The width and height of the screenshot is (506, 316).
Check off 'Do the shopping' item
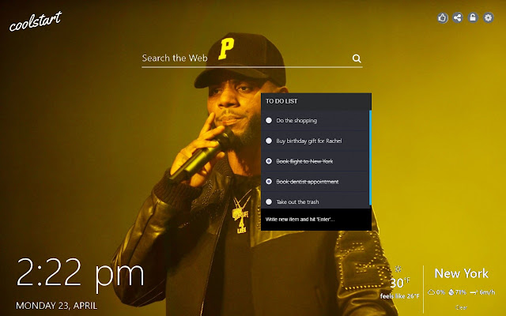[269, 120]
